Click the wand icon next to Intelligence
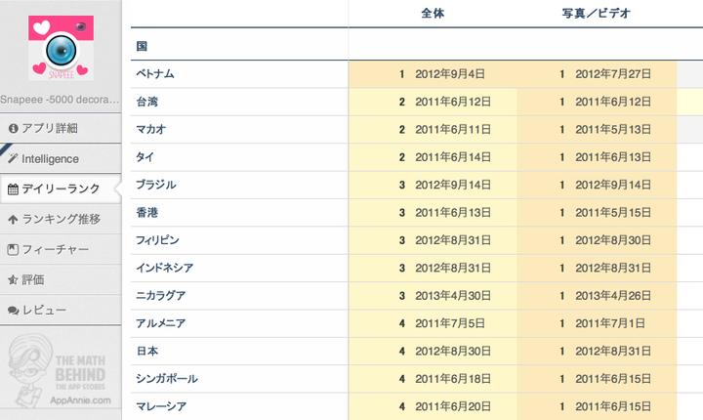Image resolution: width=703 pixels, height=420 pixels. 13,158
